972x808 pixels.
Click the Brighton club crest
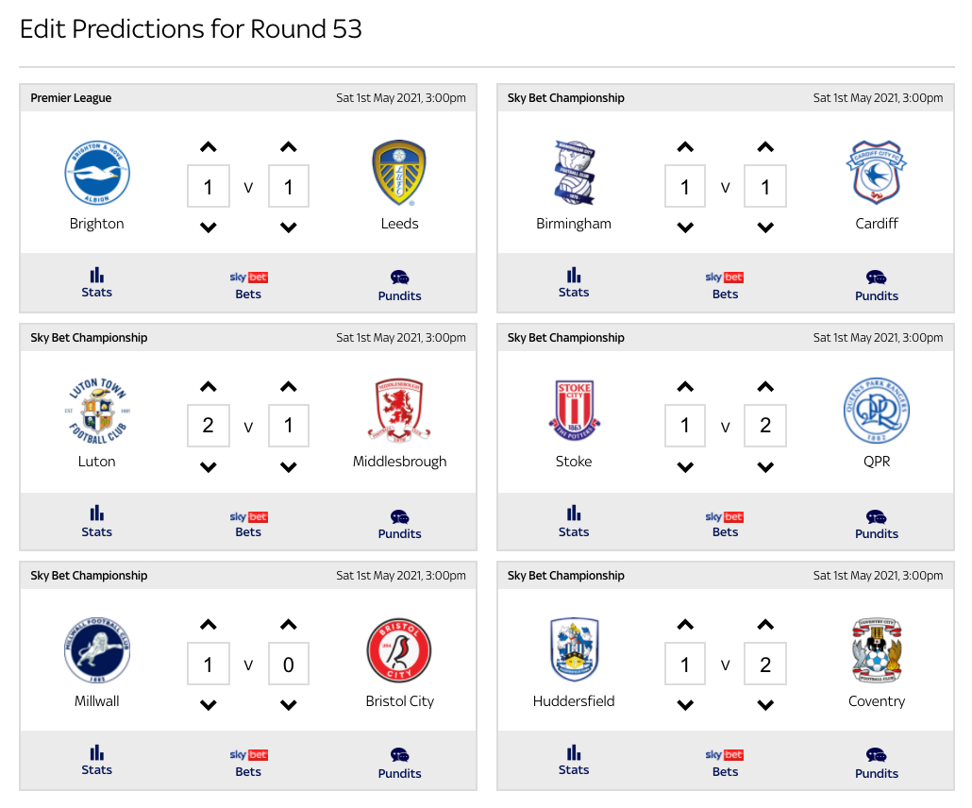(97, 174)
